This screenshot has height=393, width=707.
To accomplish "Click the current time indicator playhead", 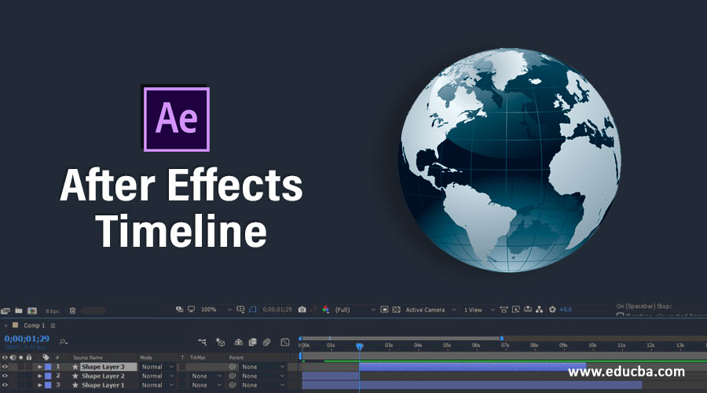I will point(359,346).
